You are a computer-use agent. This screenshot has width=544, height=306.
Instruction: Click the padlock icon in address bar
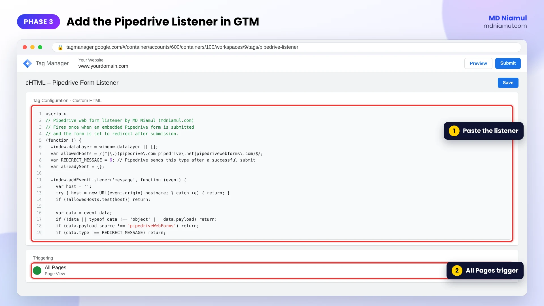[60, 47]
